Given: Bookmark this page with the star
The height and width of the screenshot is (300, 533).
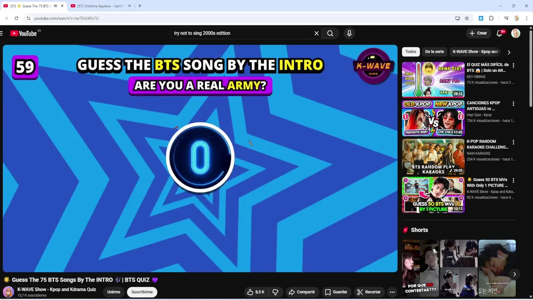Looking at the screenshot, I should (x=467, y=18).
